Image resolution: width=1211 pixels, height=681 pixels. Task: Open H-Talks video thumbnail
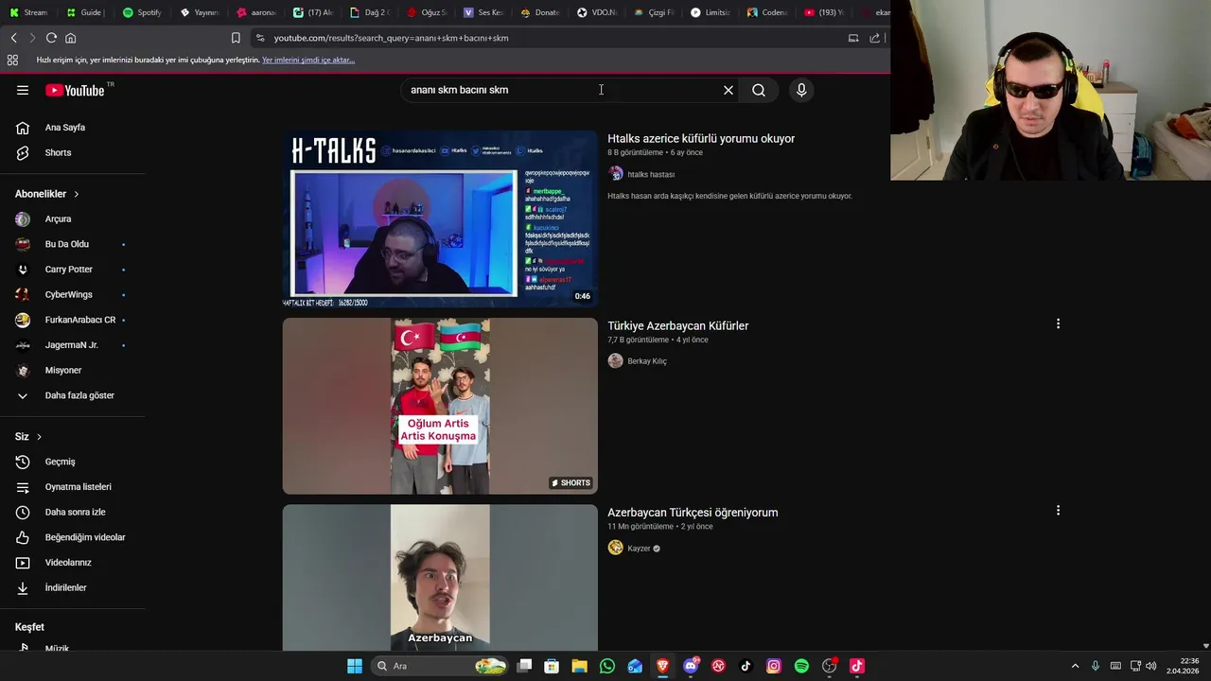[x=440, y=219]
